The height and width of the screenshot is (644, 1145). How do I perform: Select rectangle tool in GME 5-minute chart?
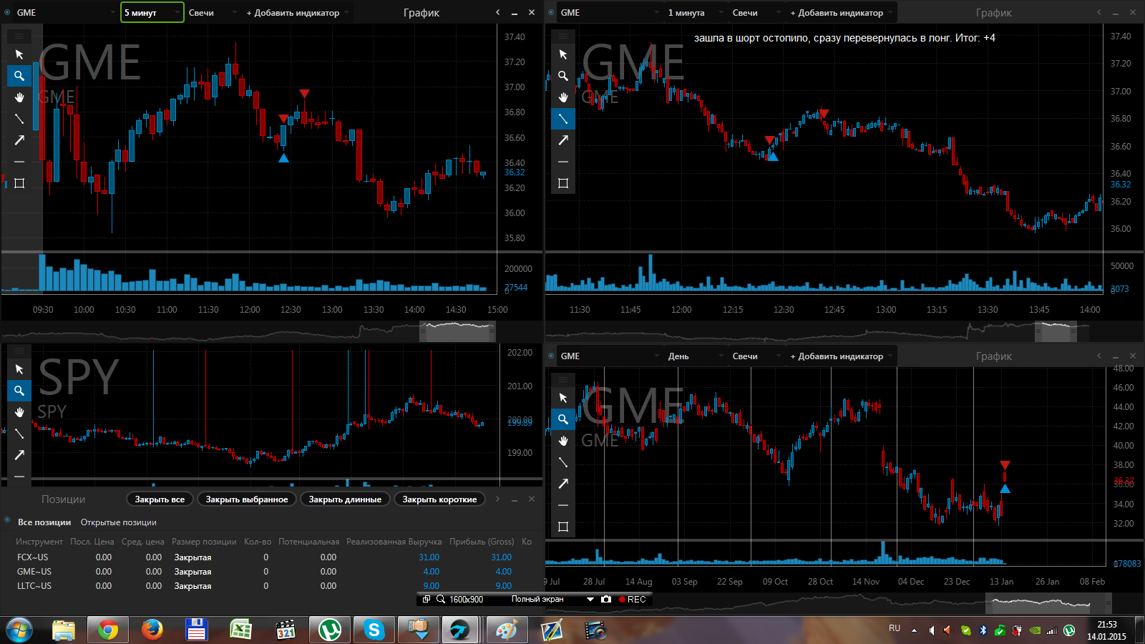click(19, 183)
